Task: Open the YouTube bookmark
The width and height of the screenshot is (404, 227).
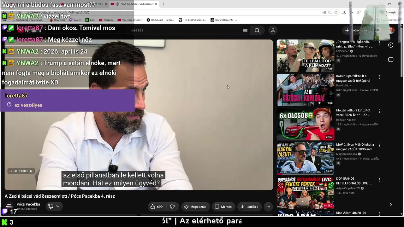Action: click(x=106, y=20)
